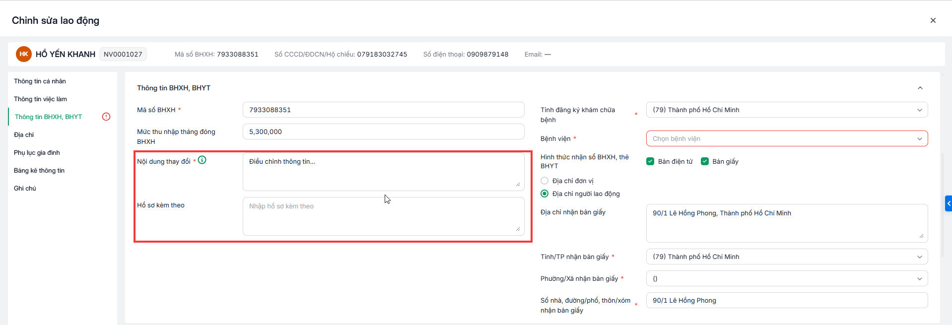Viewport: 952px width, 325px height.
Task: Click warning icon next to Thông tin BHXH, BHYT
Action: tap(106, 117)
